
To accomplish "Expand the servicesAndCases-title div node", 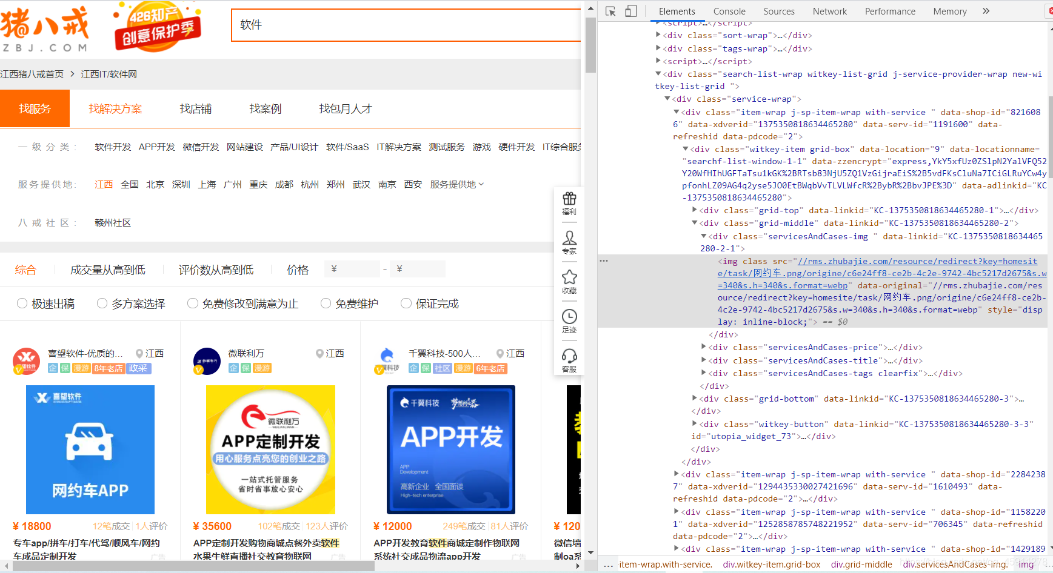I will pos(704,360).
